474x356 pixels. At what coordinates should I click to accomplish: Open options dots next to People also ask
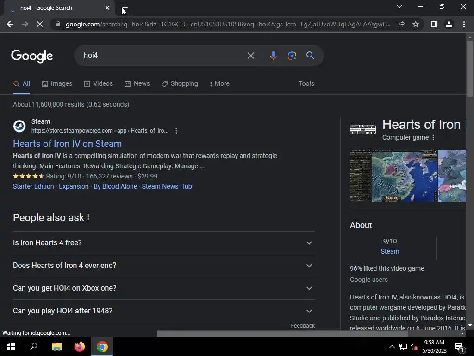88,217
